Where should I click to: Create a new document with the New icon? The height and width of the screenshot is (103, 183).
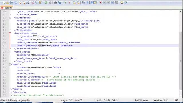pos(4,3)
